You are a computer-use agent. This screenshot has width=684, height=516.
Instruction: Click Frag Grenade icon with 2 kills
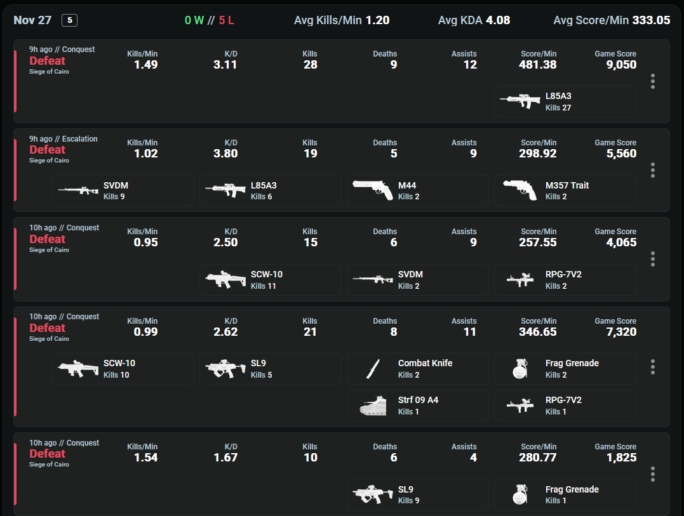(520, 369)
